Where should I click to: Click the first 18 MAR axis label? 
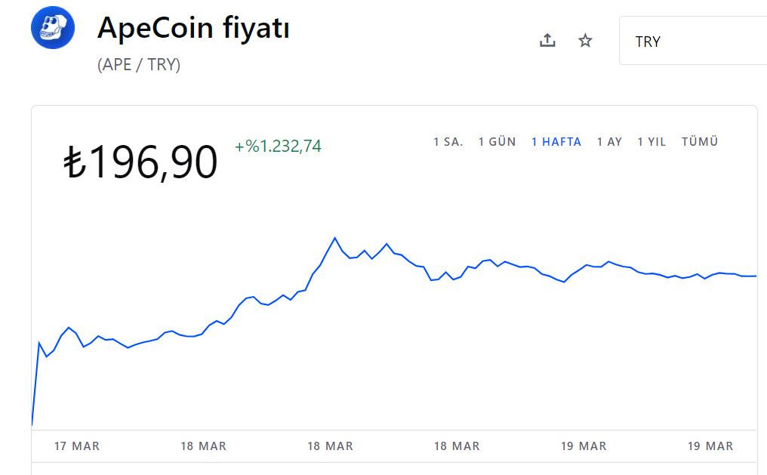[x=204, y=446]
